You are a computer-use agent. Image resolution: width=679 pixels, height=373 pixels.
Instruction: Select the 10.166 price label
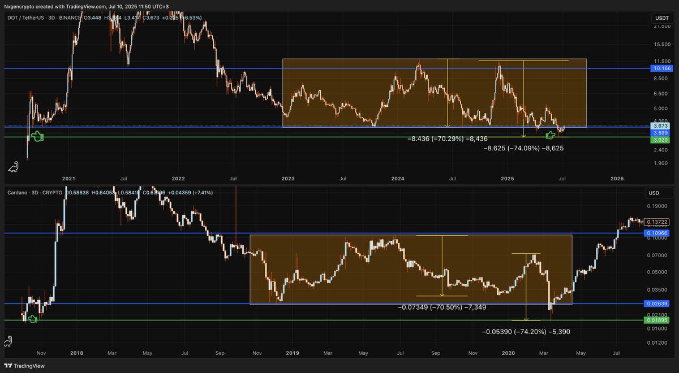[661, 68]
